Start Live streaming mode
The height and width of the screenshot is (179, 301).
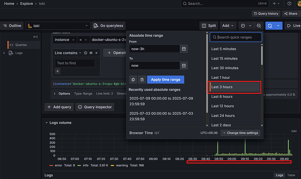(x=293, y=26)
